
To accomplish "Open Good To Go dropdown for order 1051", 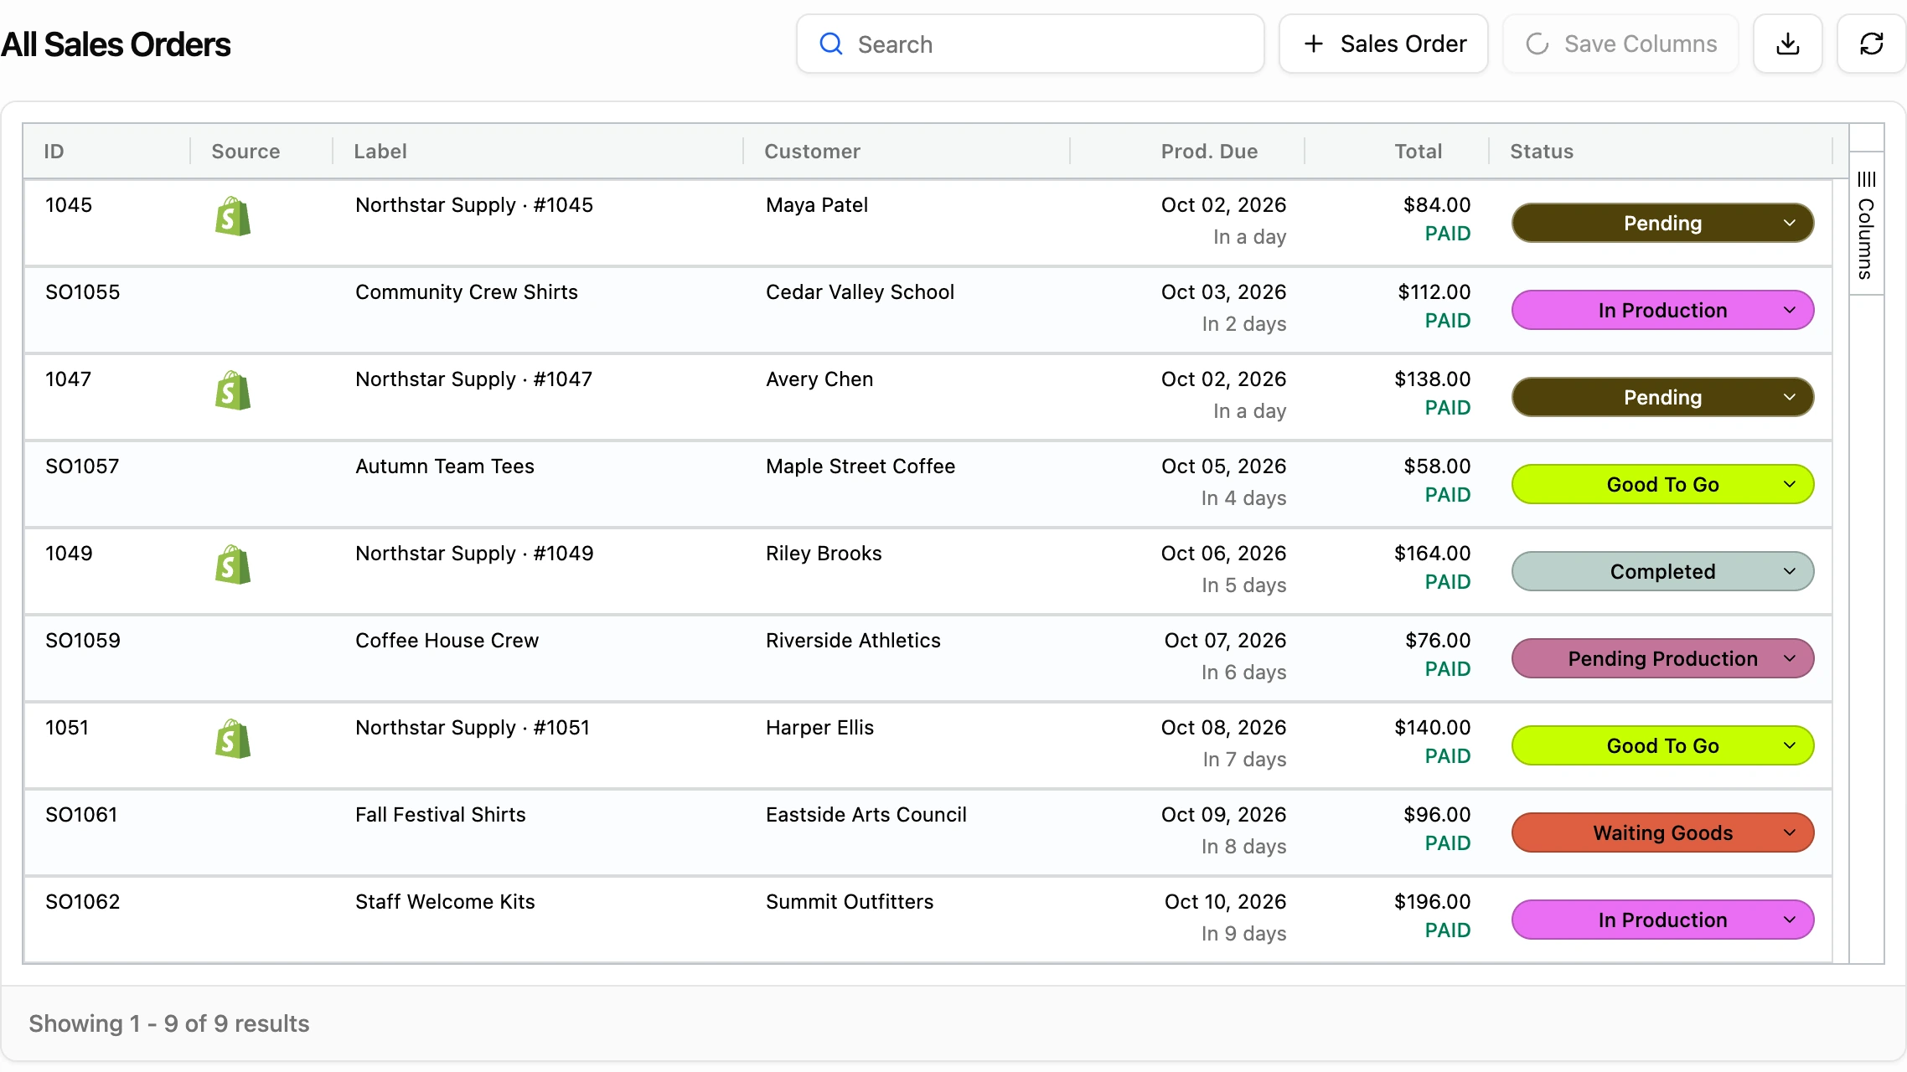I will click(x=1662, y=745).
